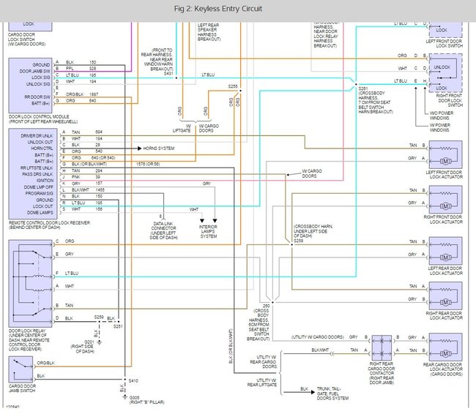The height and width of the screenshot is (414, 476).
Task: Click the 'UNLOCK SIG' pin label
Action: coord(38,84)
